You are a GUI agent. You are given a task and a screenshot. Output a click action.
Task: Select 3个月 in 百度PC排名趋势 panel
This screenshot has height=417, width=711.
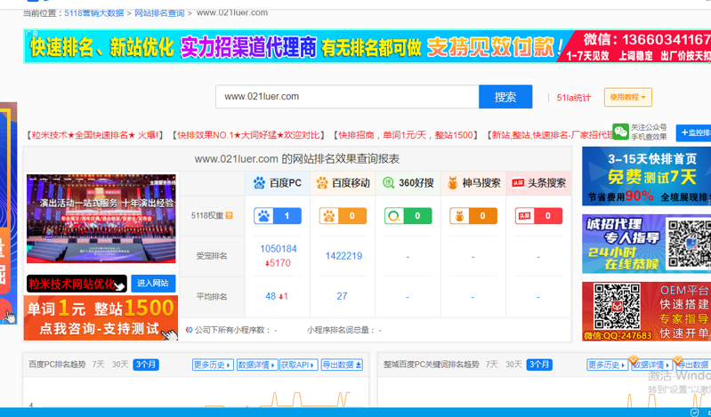[146, 365]
